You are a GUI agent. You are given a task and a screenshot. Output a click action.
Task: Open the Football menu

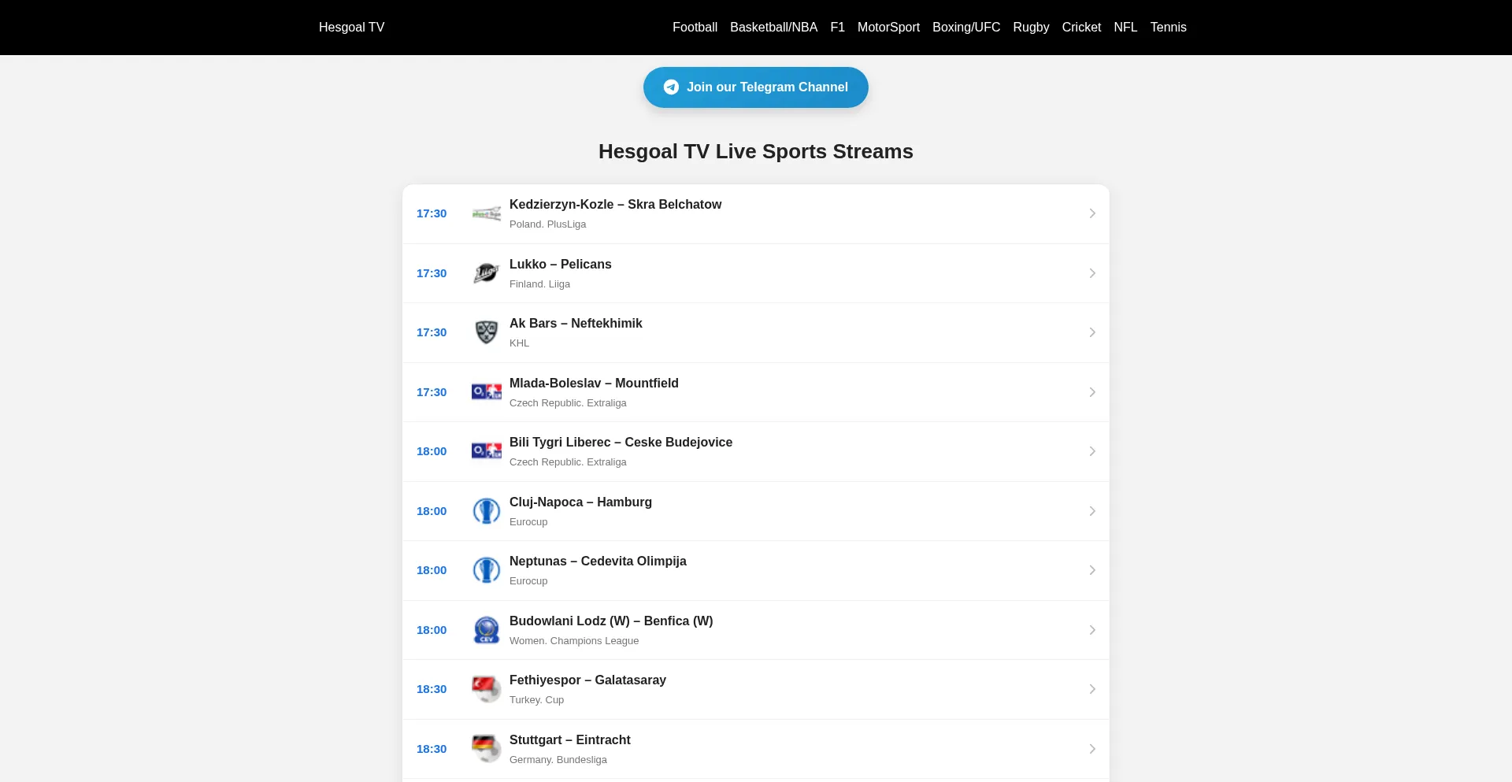tap(695, 27)
